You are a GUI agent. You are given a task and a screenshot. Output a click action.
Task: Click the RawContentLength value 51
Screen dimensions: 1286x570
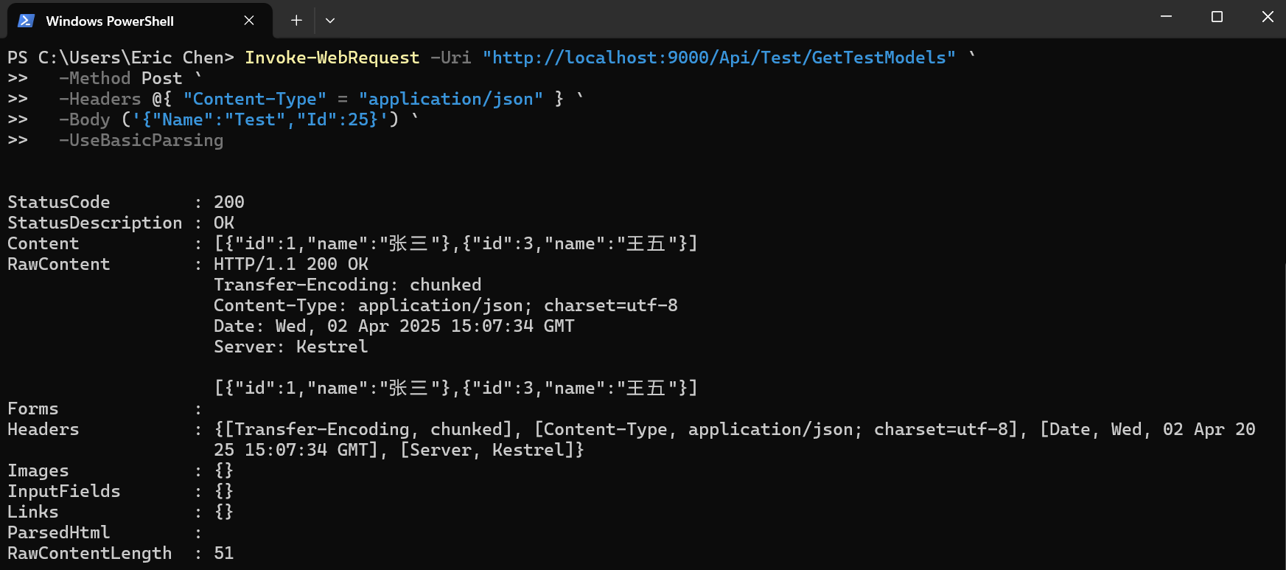tap(224, 553)
